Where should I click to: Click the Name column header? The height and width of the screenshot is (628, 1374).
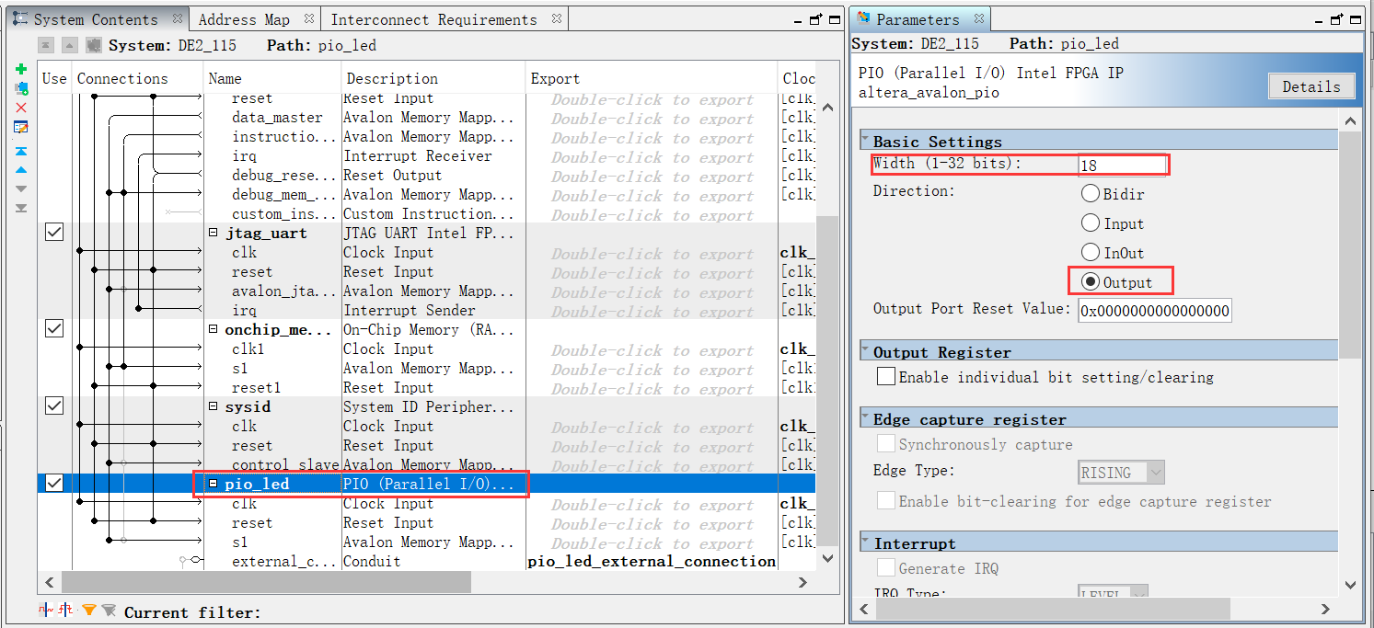point(272,78)
